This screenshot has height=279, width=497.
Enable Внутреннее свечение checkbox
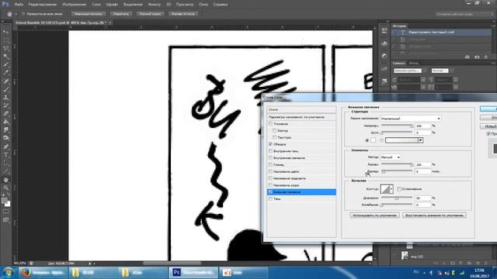[270, 157]
